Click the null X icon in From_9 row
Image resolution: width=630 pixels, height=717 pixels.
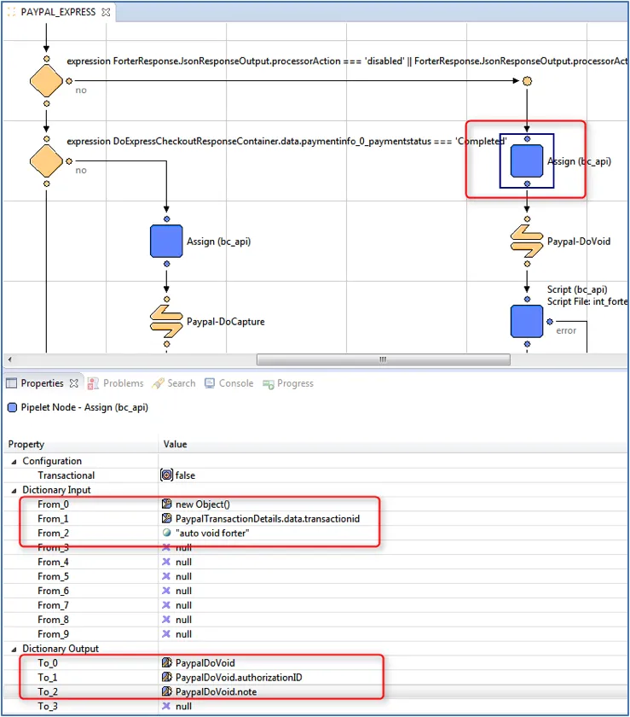166,633
